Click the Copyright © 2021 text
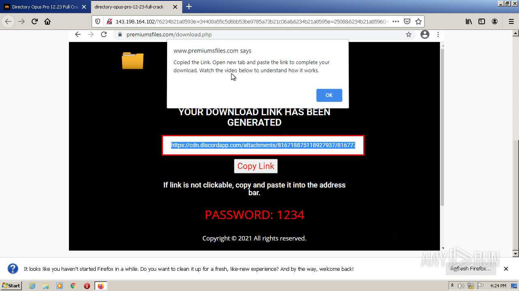 (x=254, y=238)
